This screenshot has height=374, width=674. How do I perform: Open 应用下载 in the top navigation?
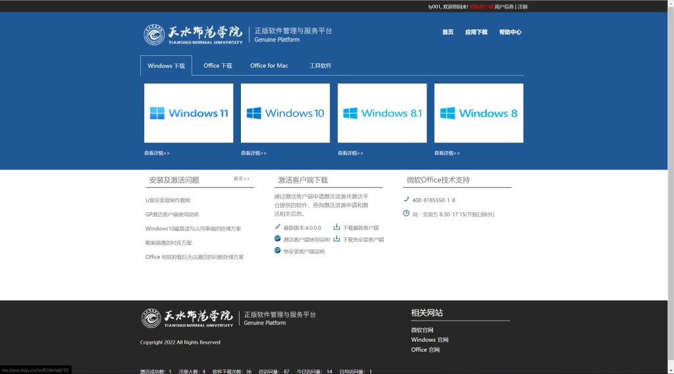point(477,32)
